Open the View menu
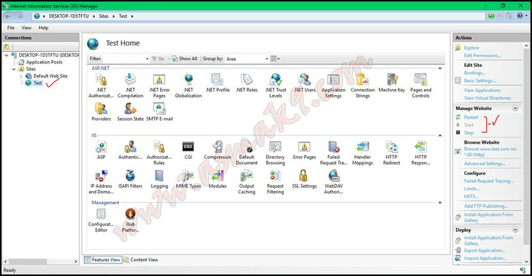Viewport: 532px width, 276px height. pyautogui.click(x=26, y=27)
